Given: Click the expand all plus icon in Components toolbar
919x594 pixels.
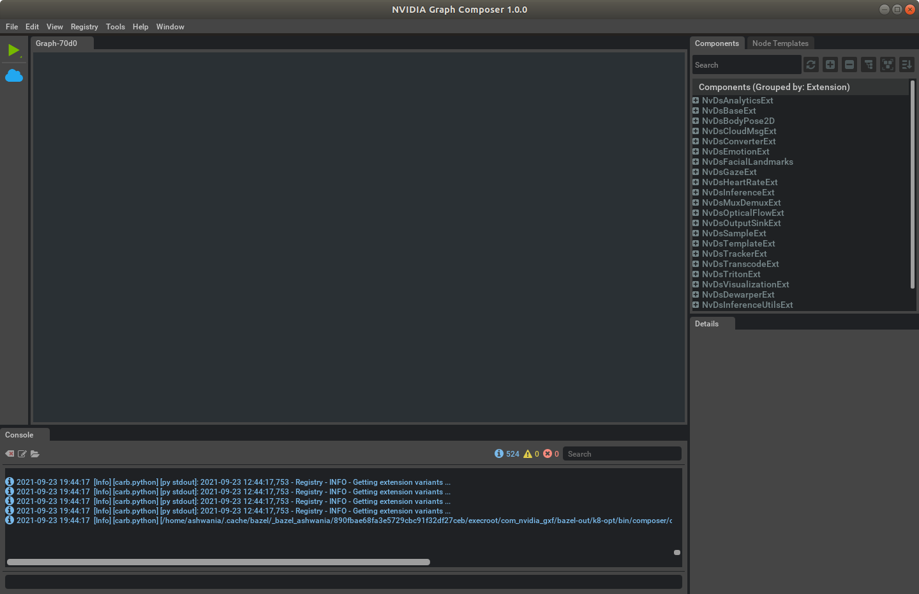Looking at the screenshot, I should [830, 65].
